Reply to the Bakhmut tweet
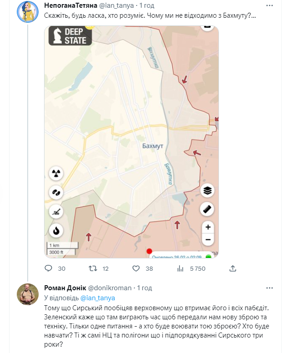Screen dimensions: 283x353 49,269
